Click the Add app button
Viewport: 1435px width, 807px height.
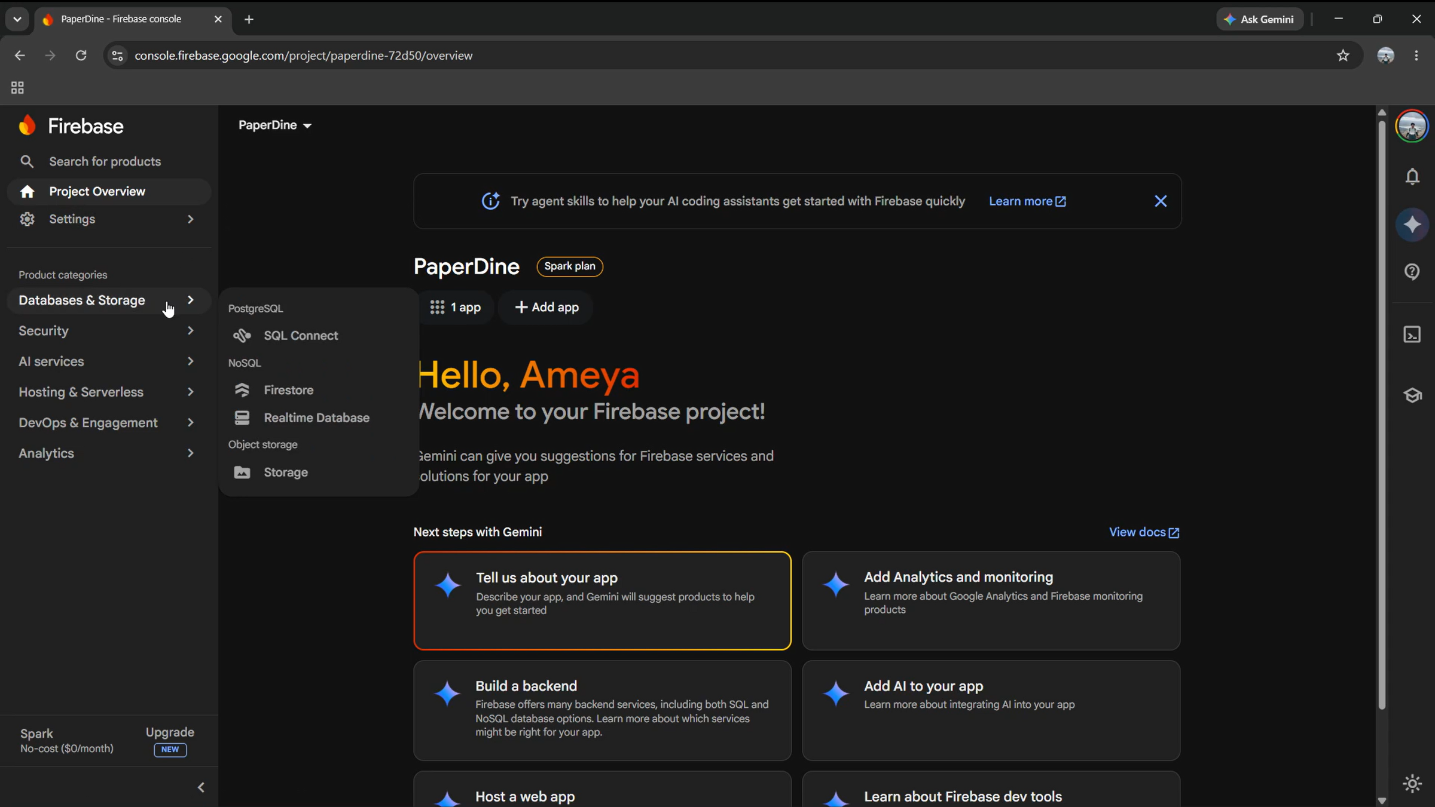(546, 307)
